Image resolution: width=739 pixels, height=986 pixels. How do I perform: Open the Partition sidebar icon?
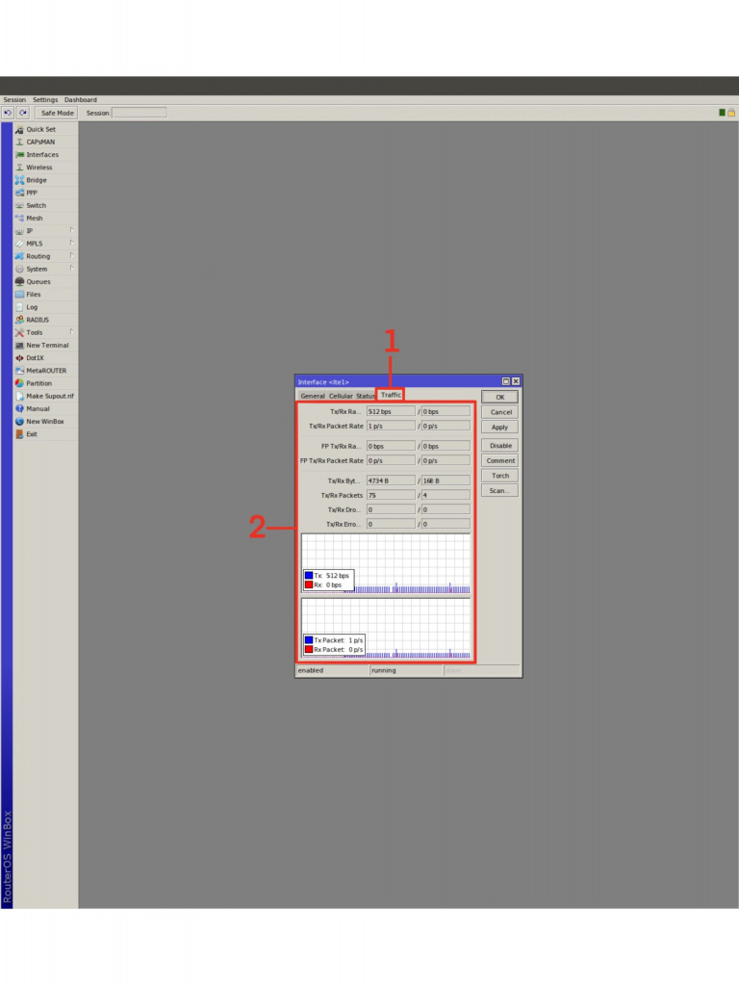(19, 383)
